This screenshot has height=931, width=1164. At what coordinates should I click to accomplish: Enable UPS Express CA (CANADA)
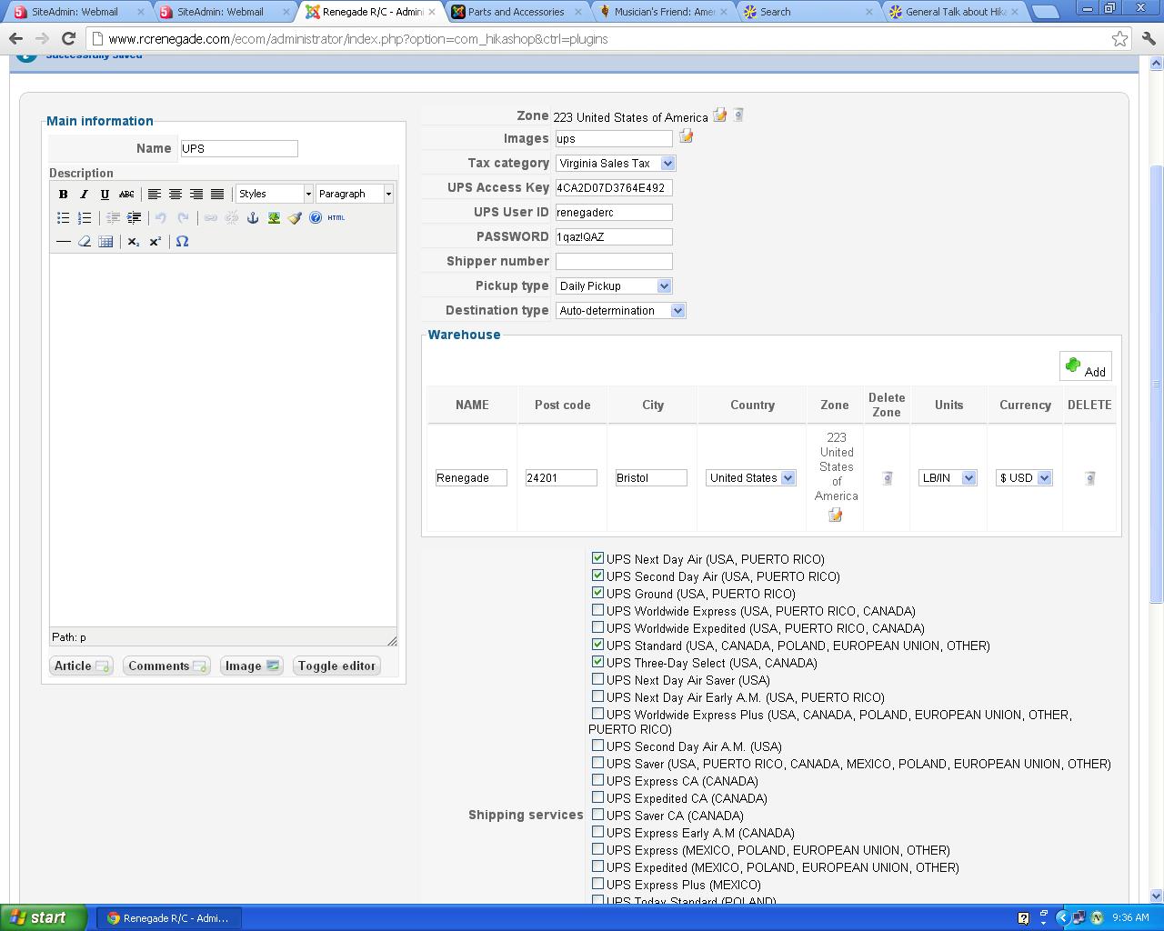(x=597, y=780)
